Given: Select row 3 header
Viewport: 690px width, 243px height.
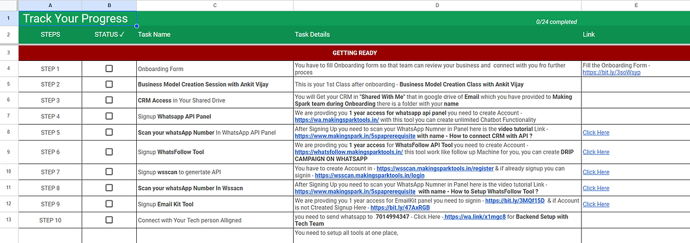Looking at the screenshot, I should pyautogui.click(x=9, y=53).
